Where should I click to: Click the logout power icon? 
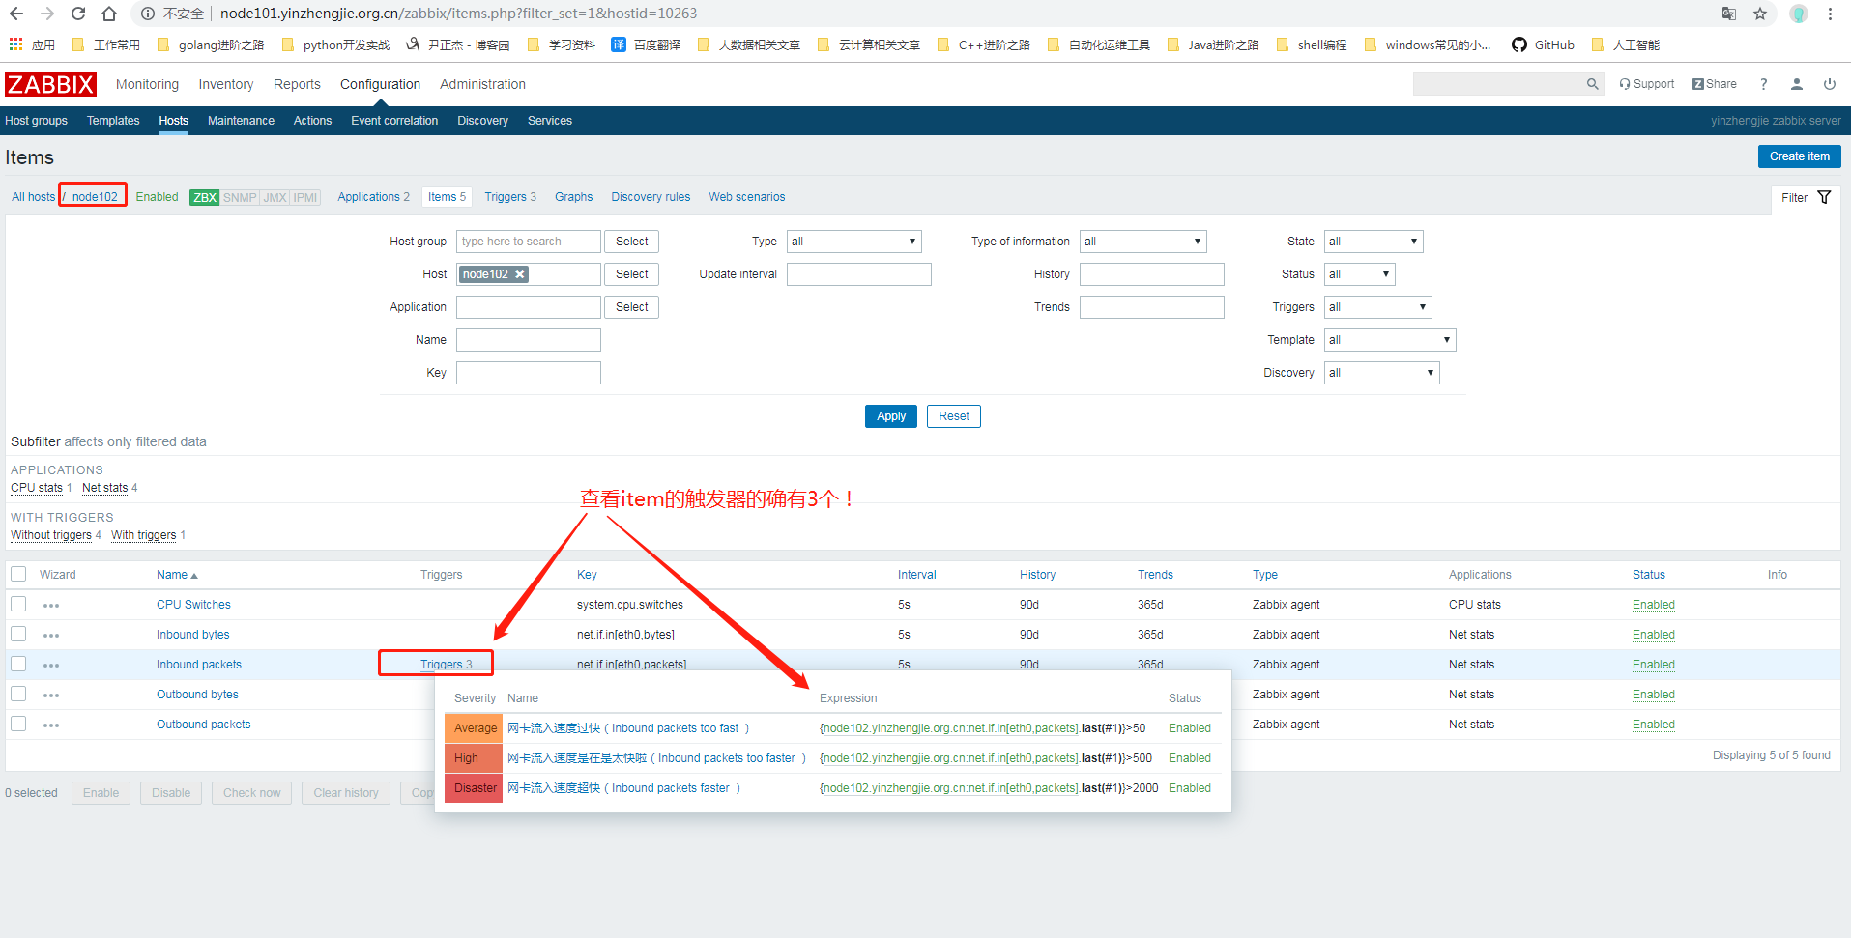pyautogui.click(x=1830, y=84)
